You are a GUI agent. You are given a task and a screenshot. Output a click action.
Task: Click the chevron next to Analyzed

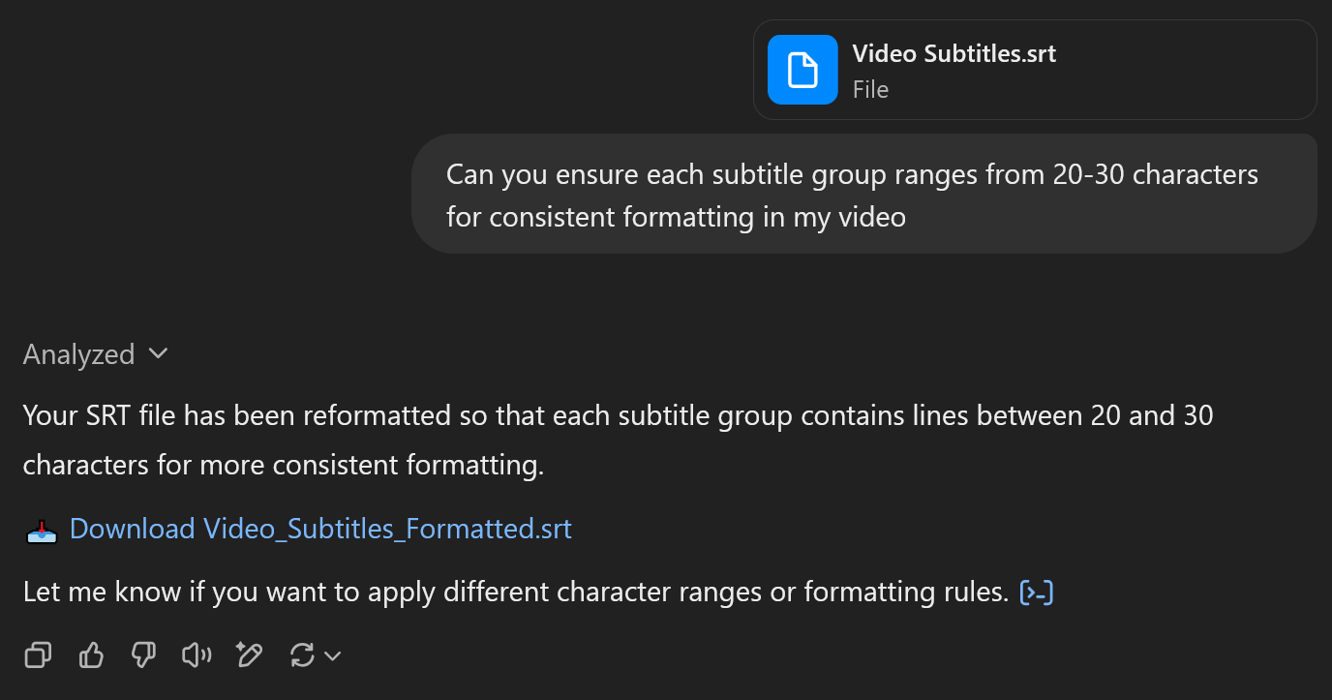[158, 353]
